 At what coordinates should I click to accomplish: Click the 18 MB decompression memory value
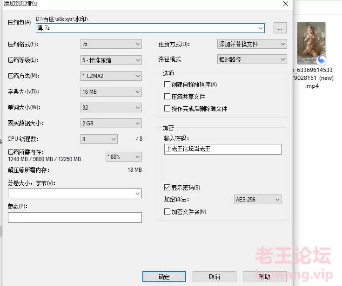(x=134, y=170)
